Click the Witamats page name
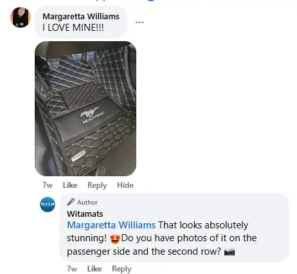Viewport: 297px width, 274px height. (x=85, y=214)
